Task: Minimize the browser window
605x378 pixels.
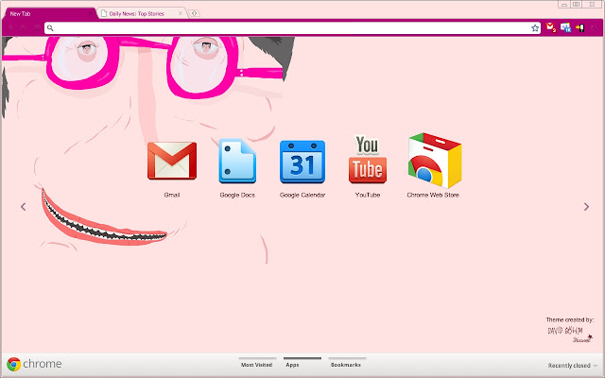Action: coord(564,4)
